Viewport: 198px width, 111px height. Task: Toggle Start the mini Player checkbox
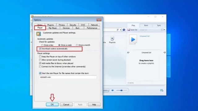pos(40,73)
